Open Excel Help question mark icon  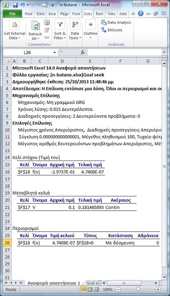pos(140,13)
